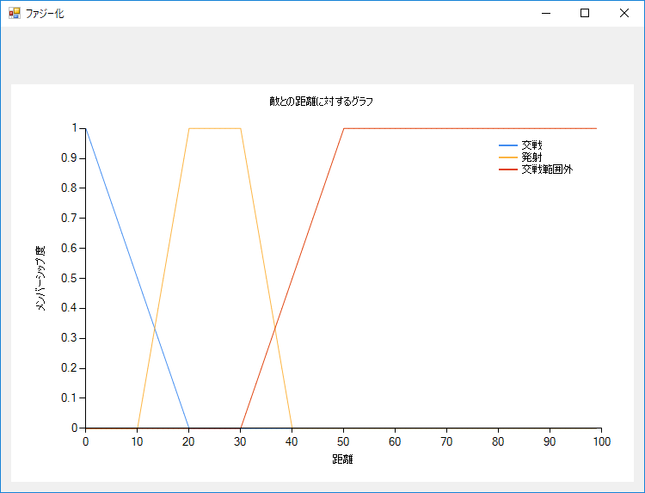Click the orange legend line swatch for 発射
This screenshot has height=493, width=645.
pyautogui.click(x=508, y=157)
